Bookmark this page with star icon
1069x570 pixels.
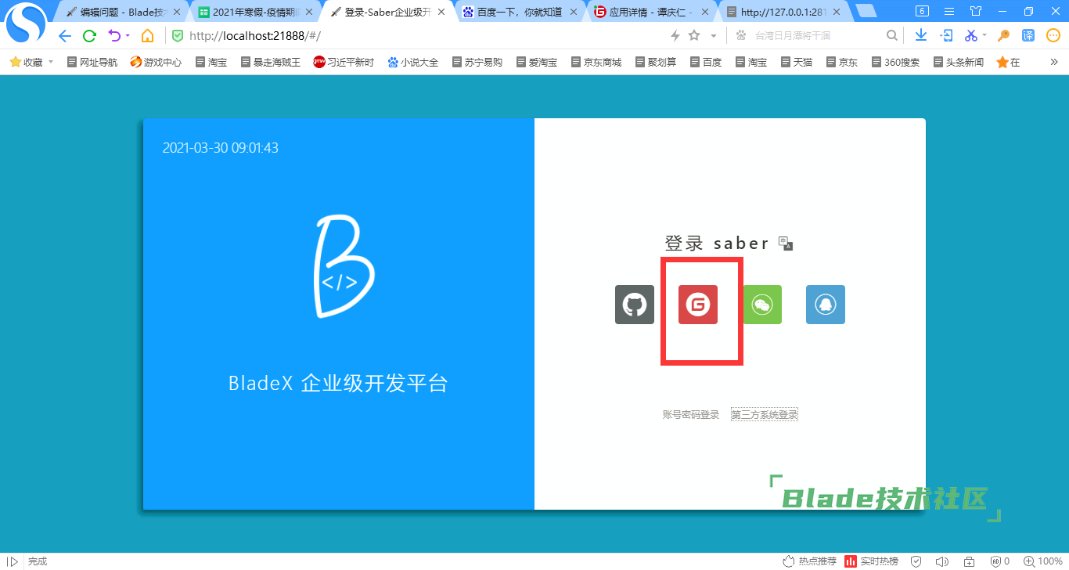pyautogui.click(x=694, y=36)
